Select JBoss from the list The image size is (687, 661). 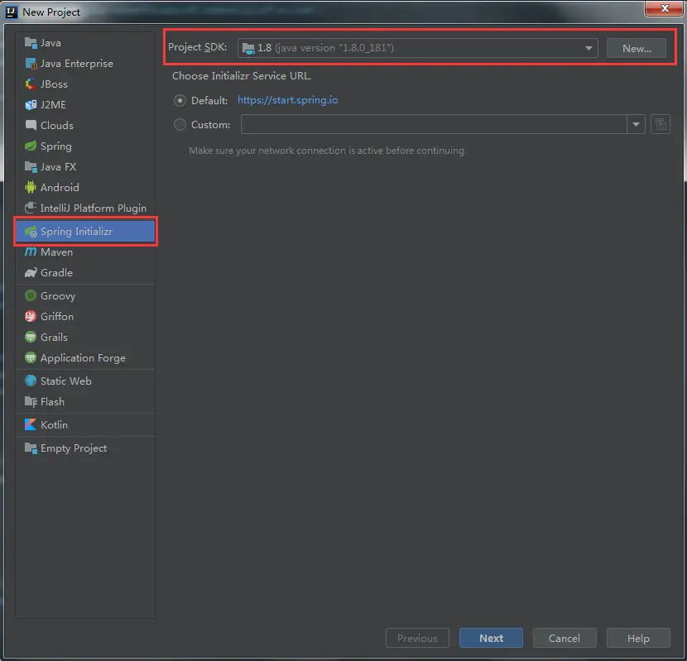pos(85,84)
